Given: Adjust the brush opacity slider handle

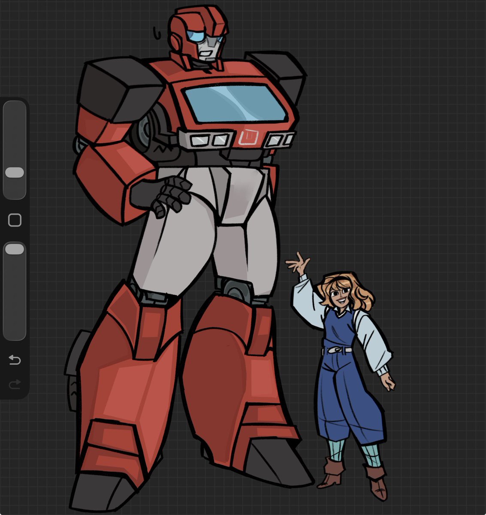Looking at the screenshot, I should [15, 249].
